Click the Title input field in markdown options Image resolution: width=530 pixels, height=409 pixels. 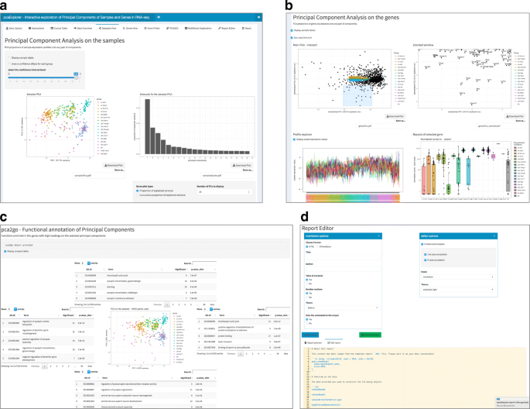click(343, 257)
